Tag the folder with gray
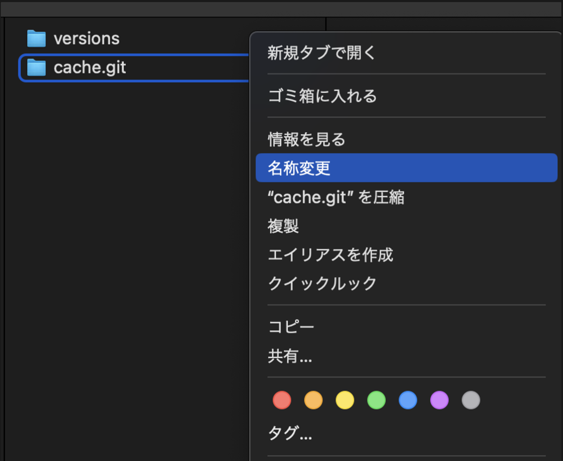Viewport: 563px width, 461px height. pos(471,400)
